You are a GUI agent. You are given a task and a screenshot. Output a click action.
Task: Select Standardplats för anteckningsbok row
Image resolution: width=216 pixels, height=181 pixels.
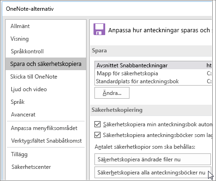(153, 81)
